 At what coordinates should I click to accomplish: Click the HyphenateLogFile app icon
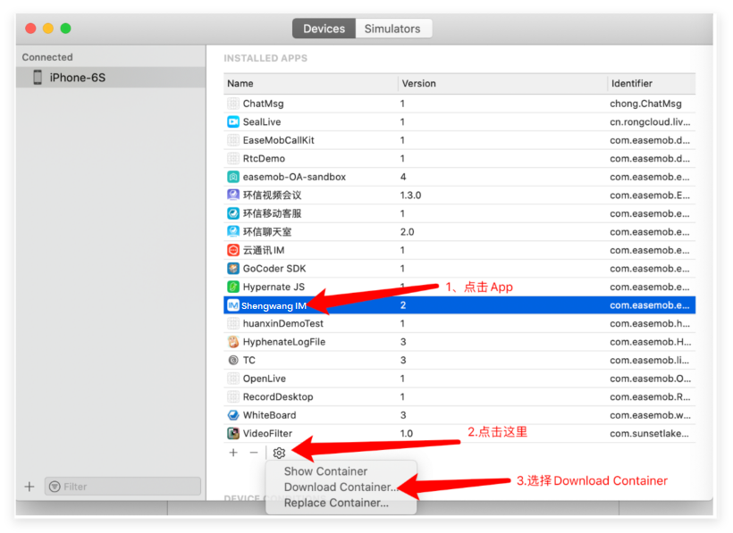tap(232, 342)
